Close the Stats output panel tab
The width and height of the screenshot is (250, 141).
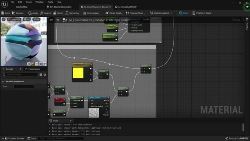[x=71, y=120]
